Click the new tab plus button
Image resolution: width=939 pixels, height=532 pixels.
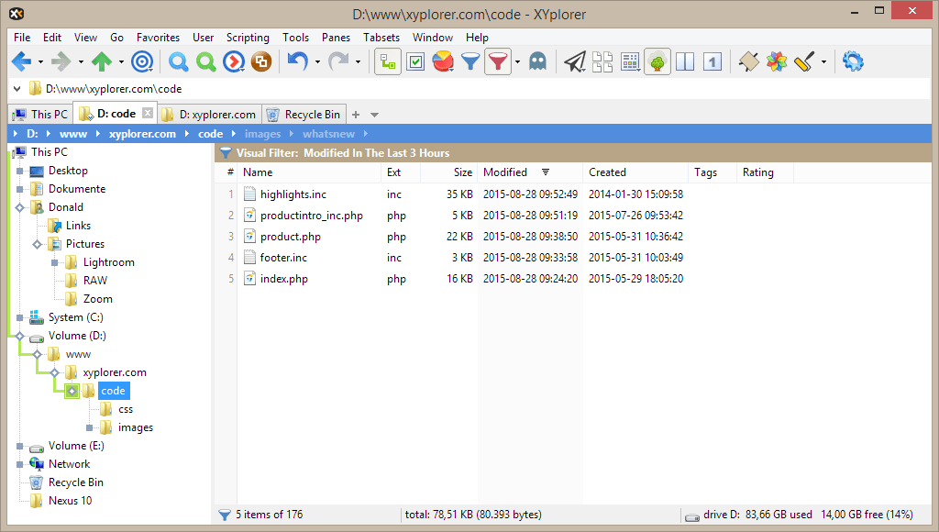358,114
